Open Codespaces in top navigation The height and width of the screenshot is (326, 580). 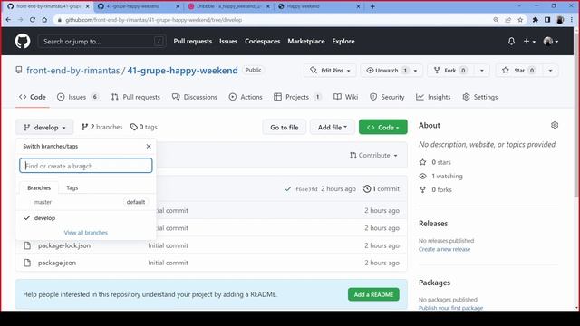pos(262,42)
